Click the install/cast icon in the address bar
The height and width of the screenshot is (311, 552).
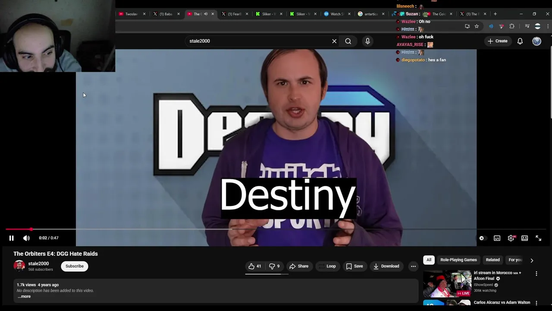click(x=467, y=26)
